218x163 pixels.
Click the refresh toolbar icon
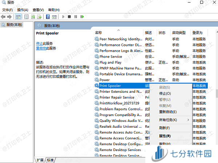pyautogui.click(x=33, y=17)
